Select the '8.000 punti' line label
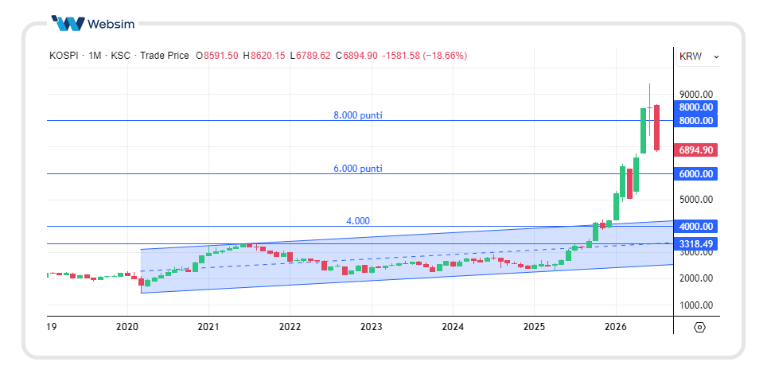The width and height of the screenshot is (767, 381). coord(358,115)
